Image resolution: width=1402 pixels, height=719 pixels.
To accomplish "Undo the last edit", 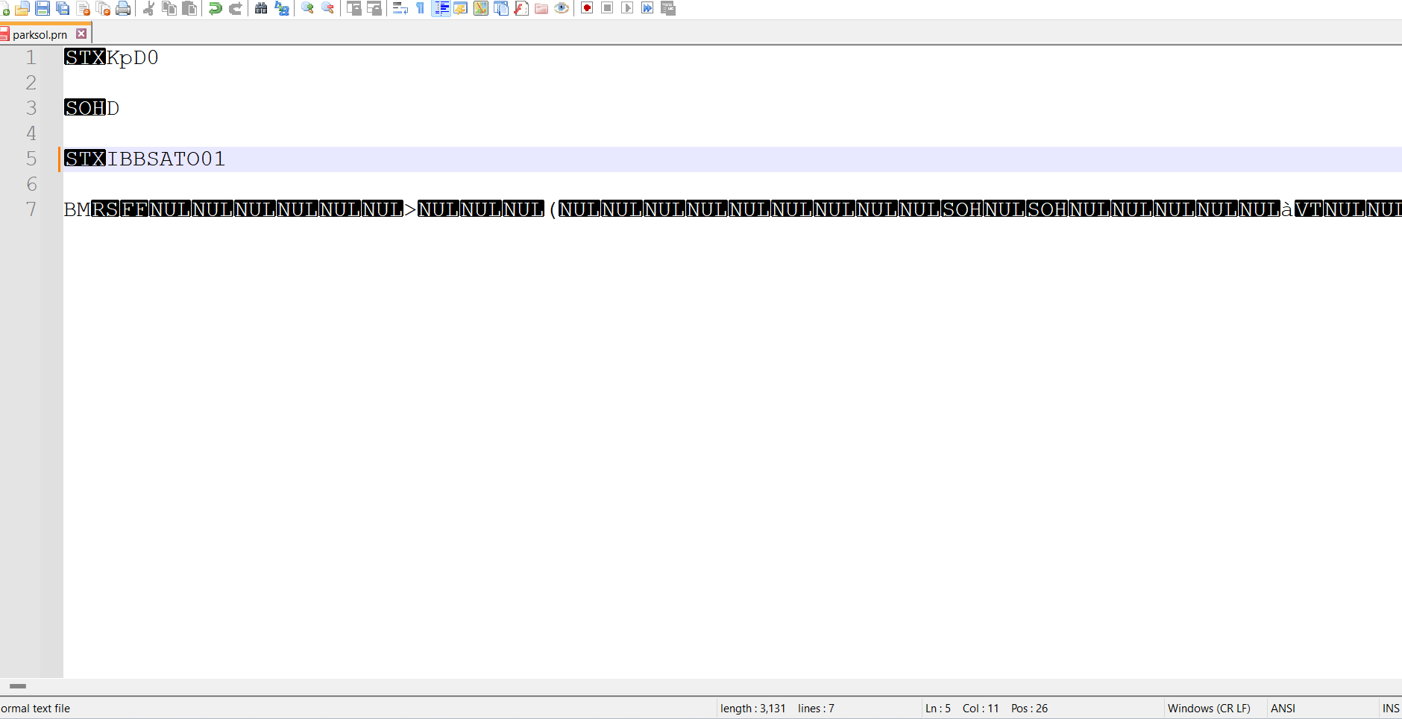I will point(216,8).
